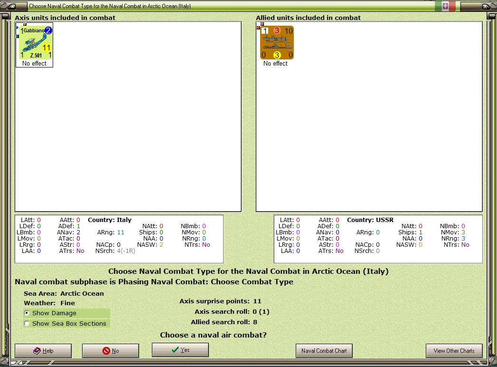Image resolution: width=497 pixels, height=367 pixels.
Task: Choose Yes for naval air combat
Action: (180, 350)
